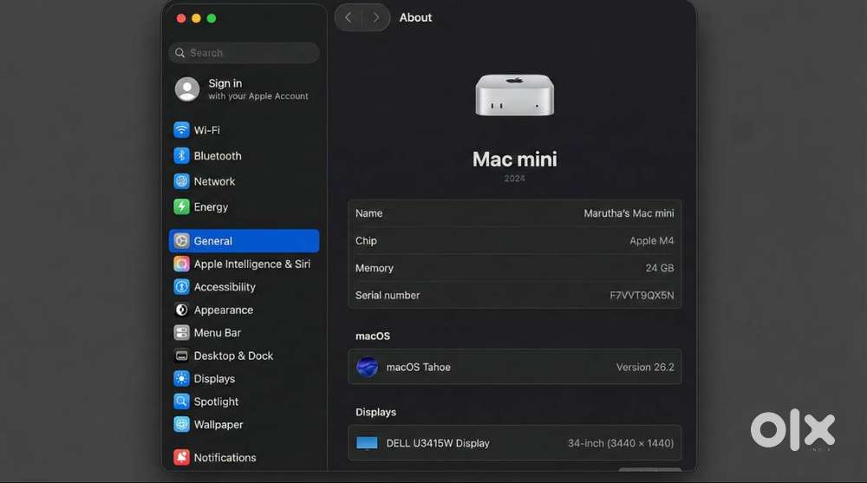867x483 pixels.
Task: Open Appearance settings icon
Action: point(181,310)
